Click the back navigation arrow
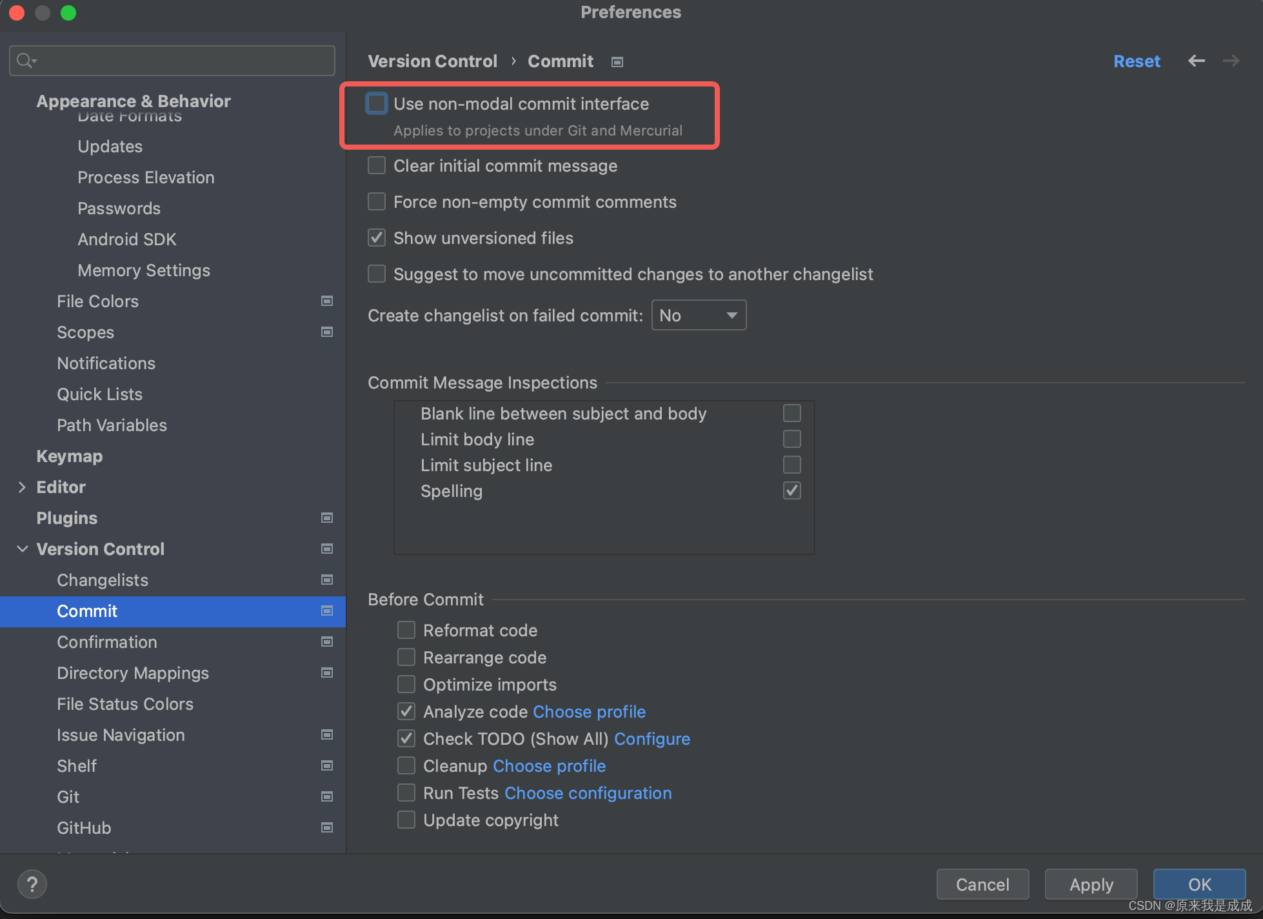 (1197, 61)
